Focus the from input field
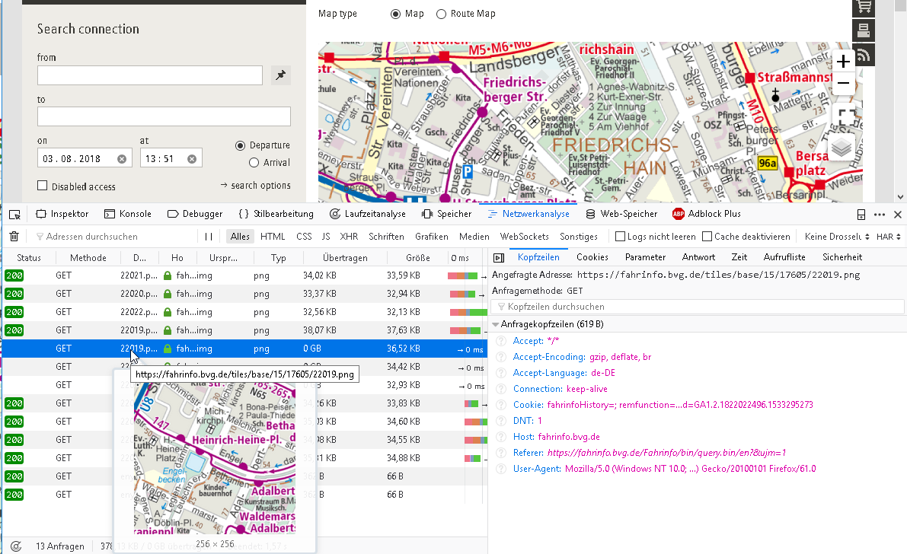Viewport: 907px width, 554px height. point(150,75)
